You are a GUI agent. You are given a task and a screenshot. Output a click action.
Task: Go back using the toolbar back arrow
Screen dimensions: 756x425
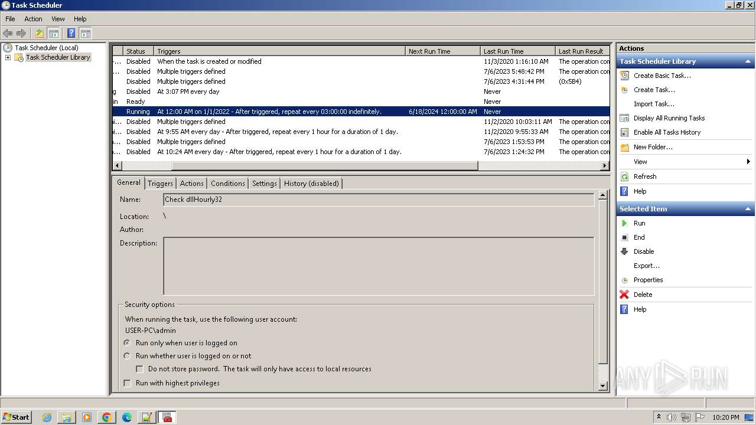tap(8, 34)
